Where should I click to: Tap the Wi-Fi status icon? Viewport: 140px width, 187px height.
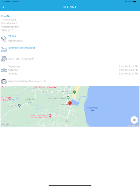tap(126, 1)
